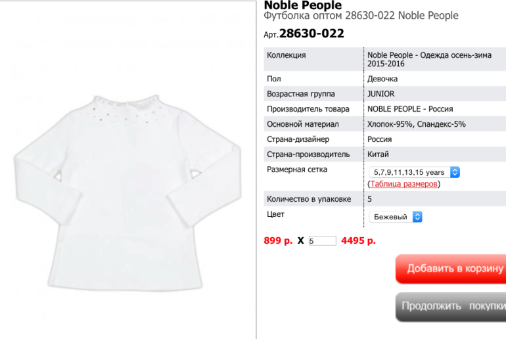The image size is (506, 339).
Task: Click the Добавить в корзину button
Action: click(451, 269)
